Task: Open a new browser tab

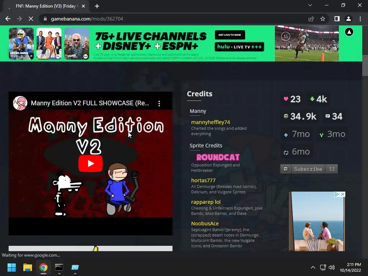Action: click(x=97, y=6)
